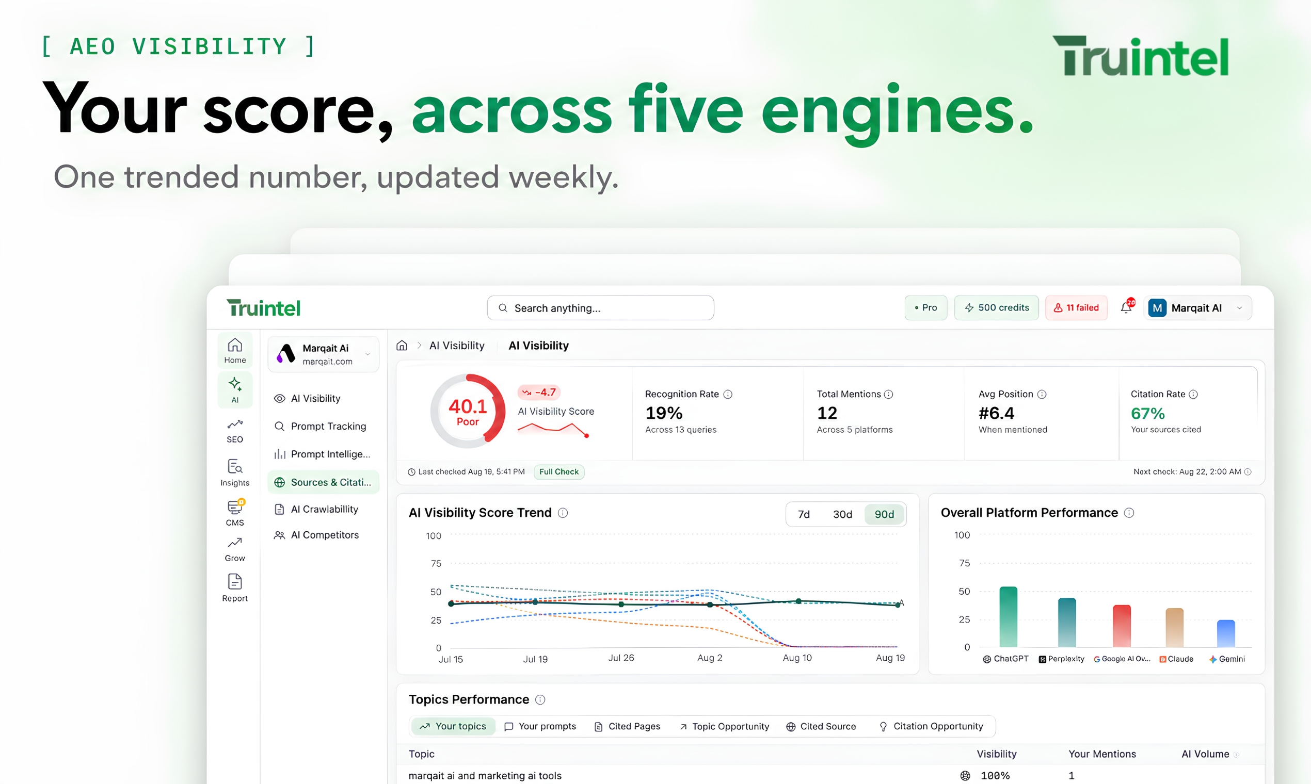Viewport: 1311px width, 784px height.
Task: Click the M avatar for Marqait AI
Action: tap(1157, 308)
